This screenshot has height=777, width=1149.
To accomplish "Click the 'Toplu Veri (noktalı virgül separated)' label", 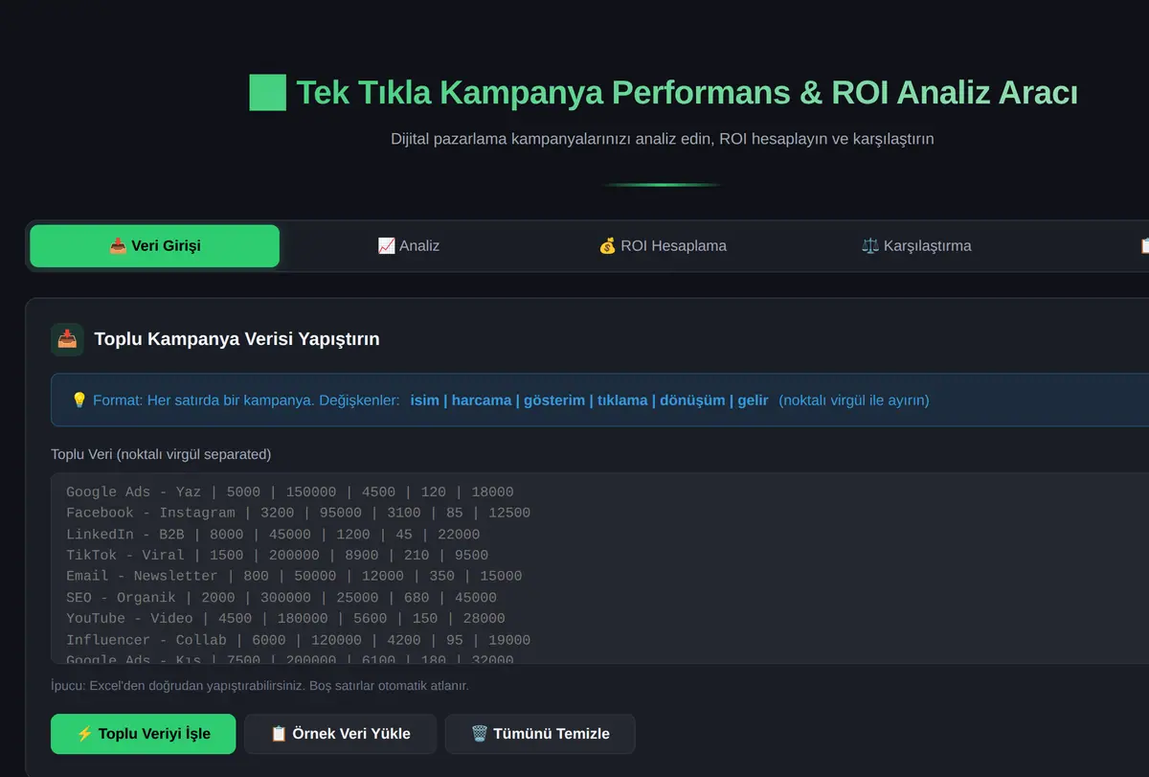I will click(x=161, y=454).
